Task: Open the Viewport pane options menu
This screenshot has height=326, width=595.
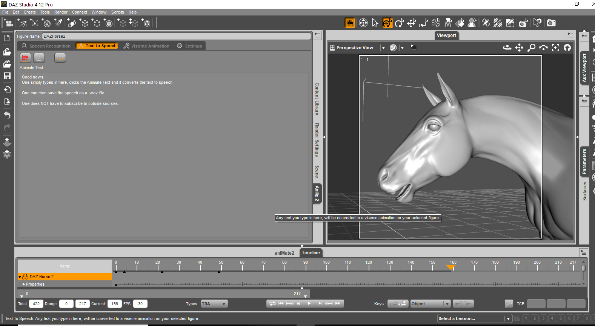Action: click(570, 35)
